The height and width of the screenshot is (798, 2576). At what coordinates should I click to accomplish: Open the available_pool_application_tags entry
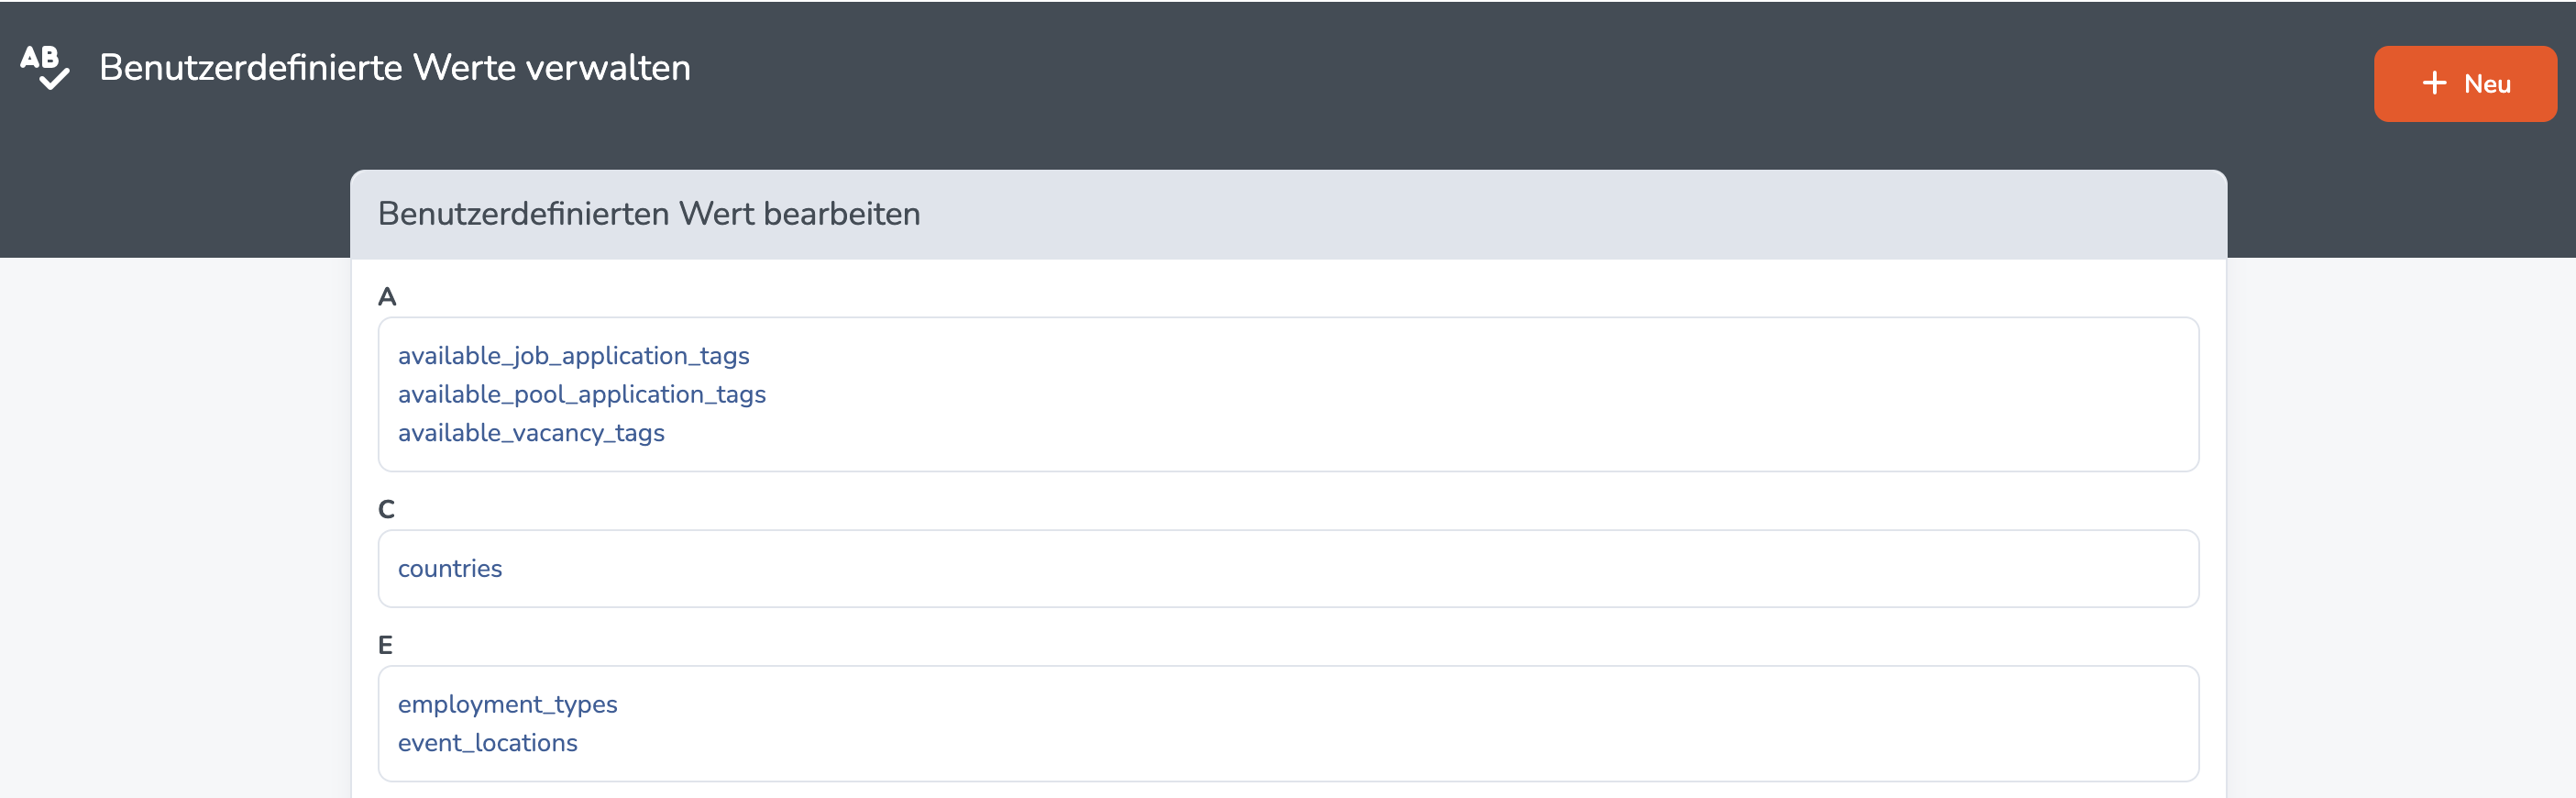(x=582, y=394)
